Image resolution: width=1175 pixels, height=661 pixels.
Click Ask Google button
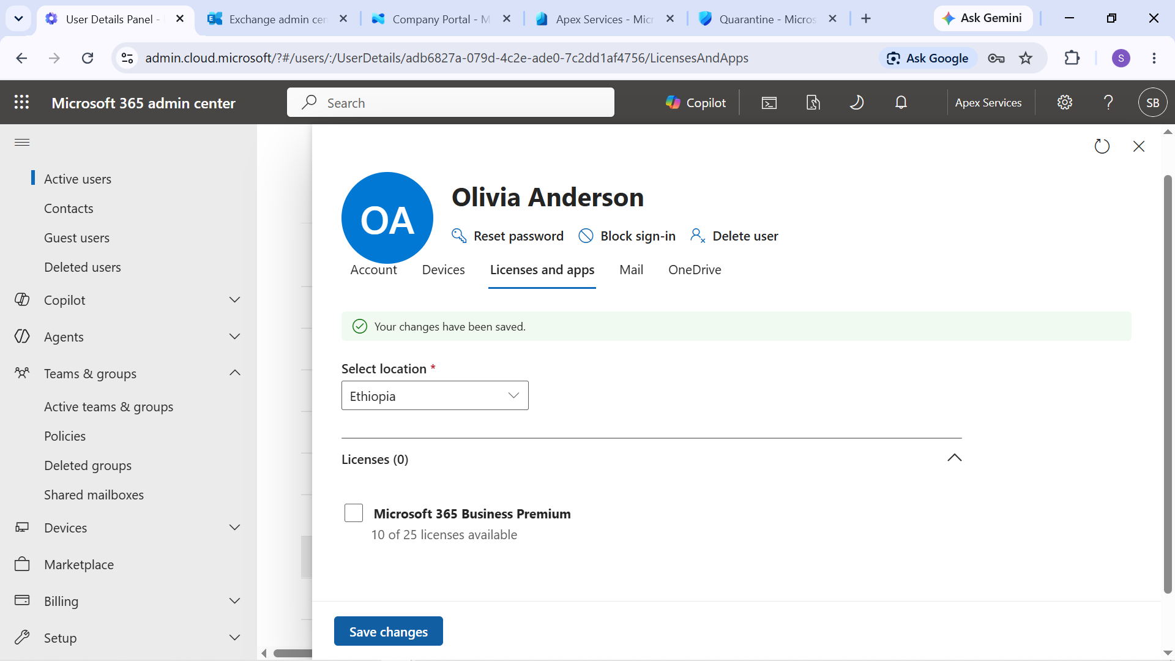pos(928,58)
